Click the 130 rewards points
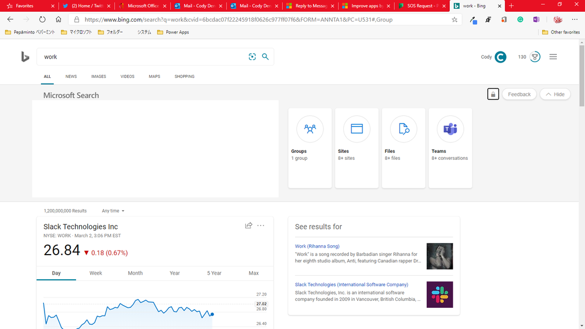This screenshot has height=329, width=585. (x=522, y=57)
